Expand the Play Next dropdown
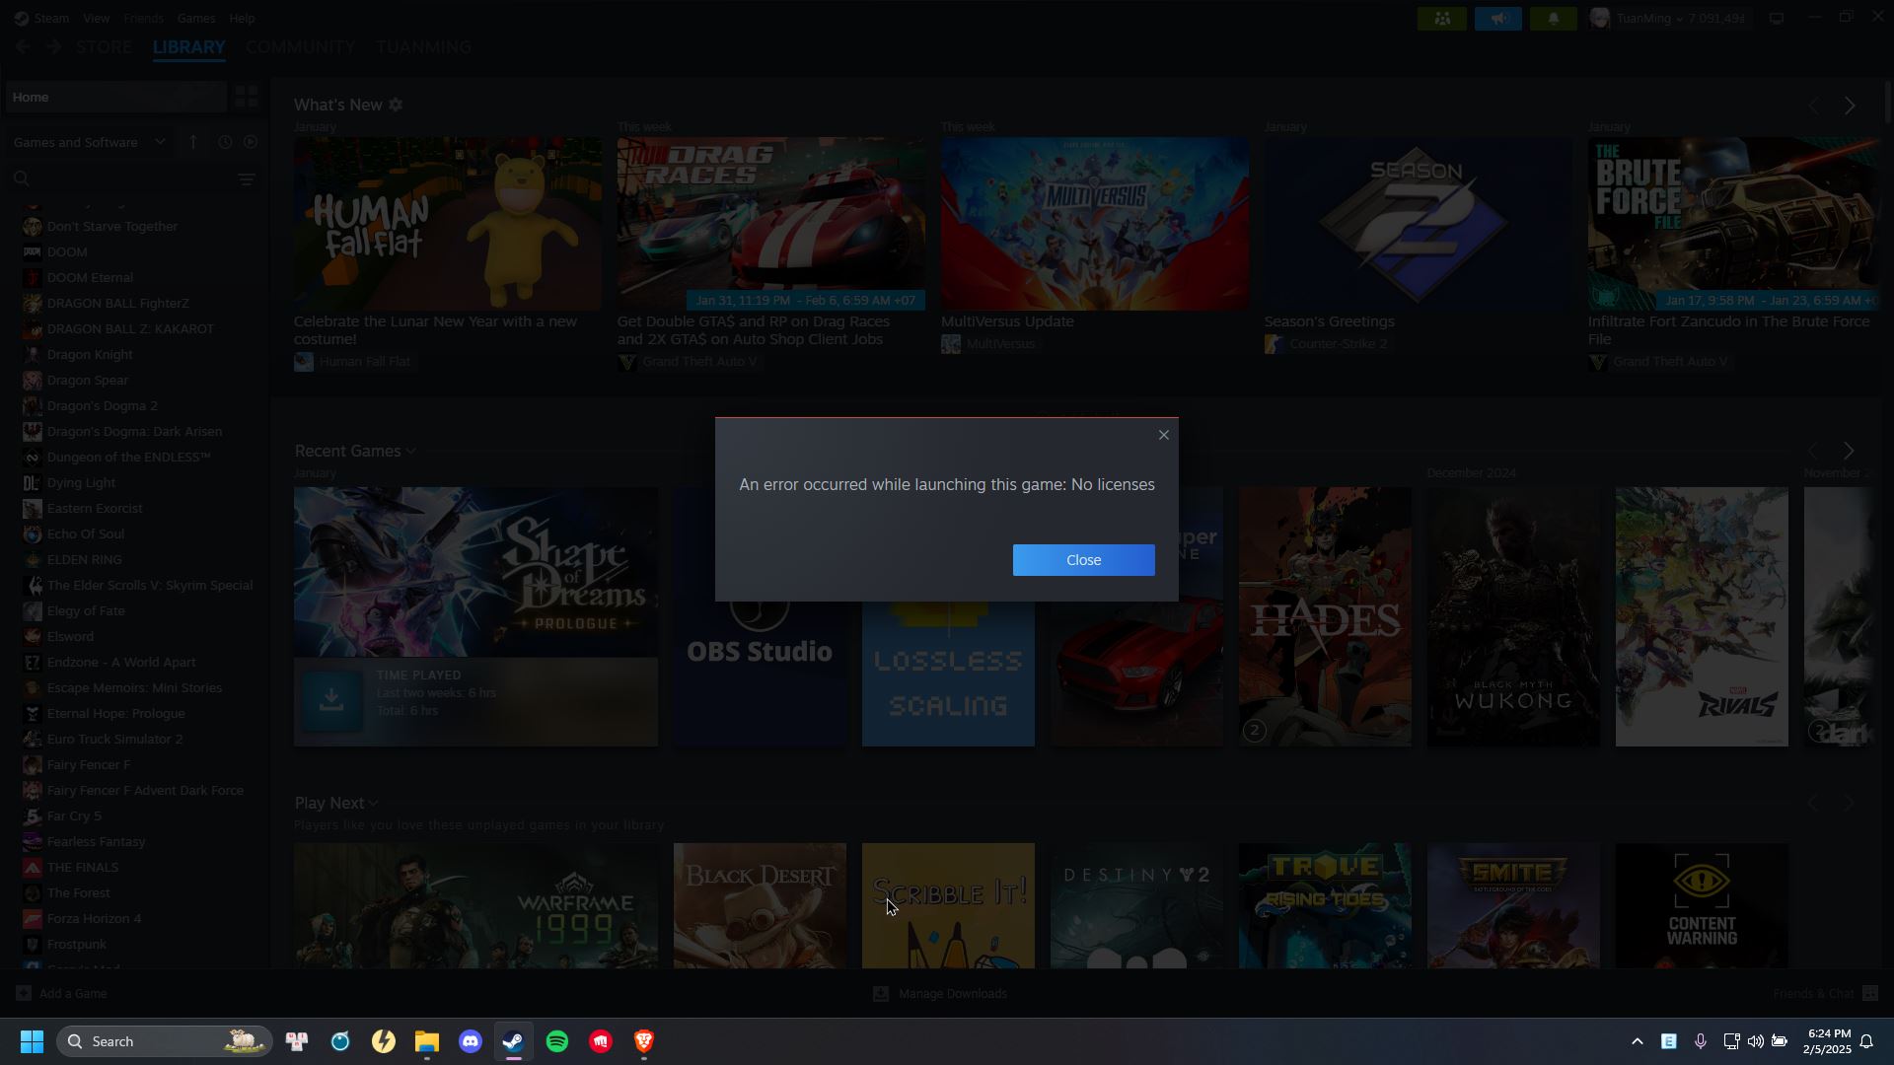Screen dimensions: 1894x1065 (x=373, y=804)
